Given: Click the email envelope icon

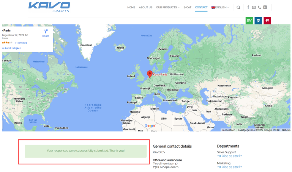Looking at the screenshot, I should point(254,7).
